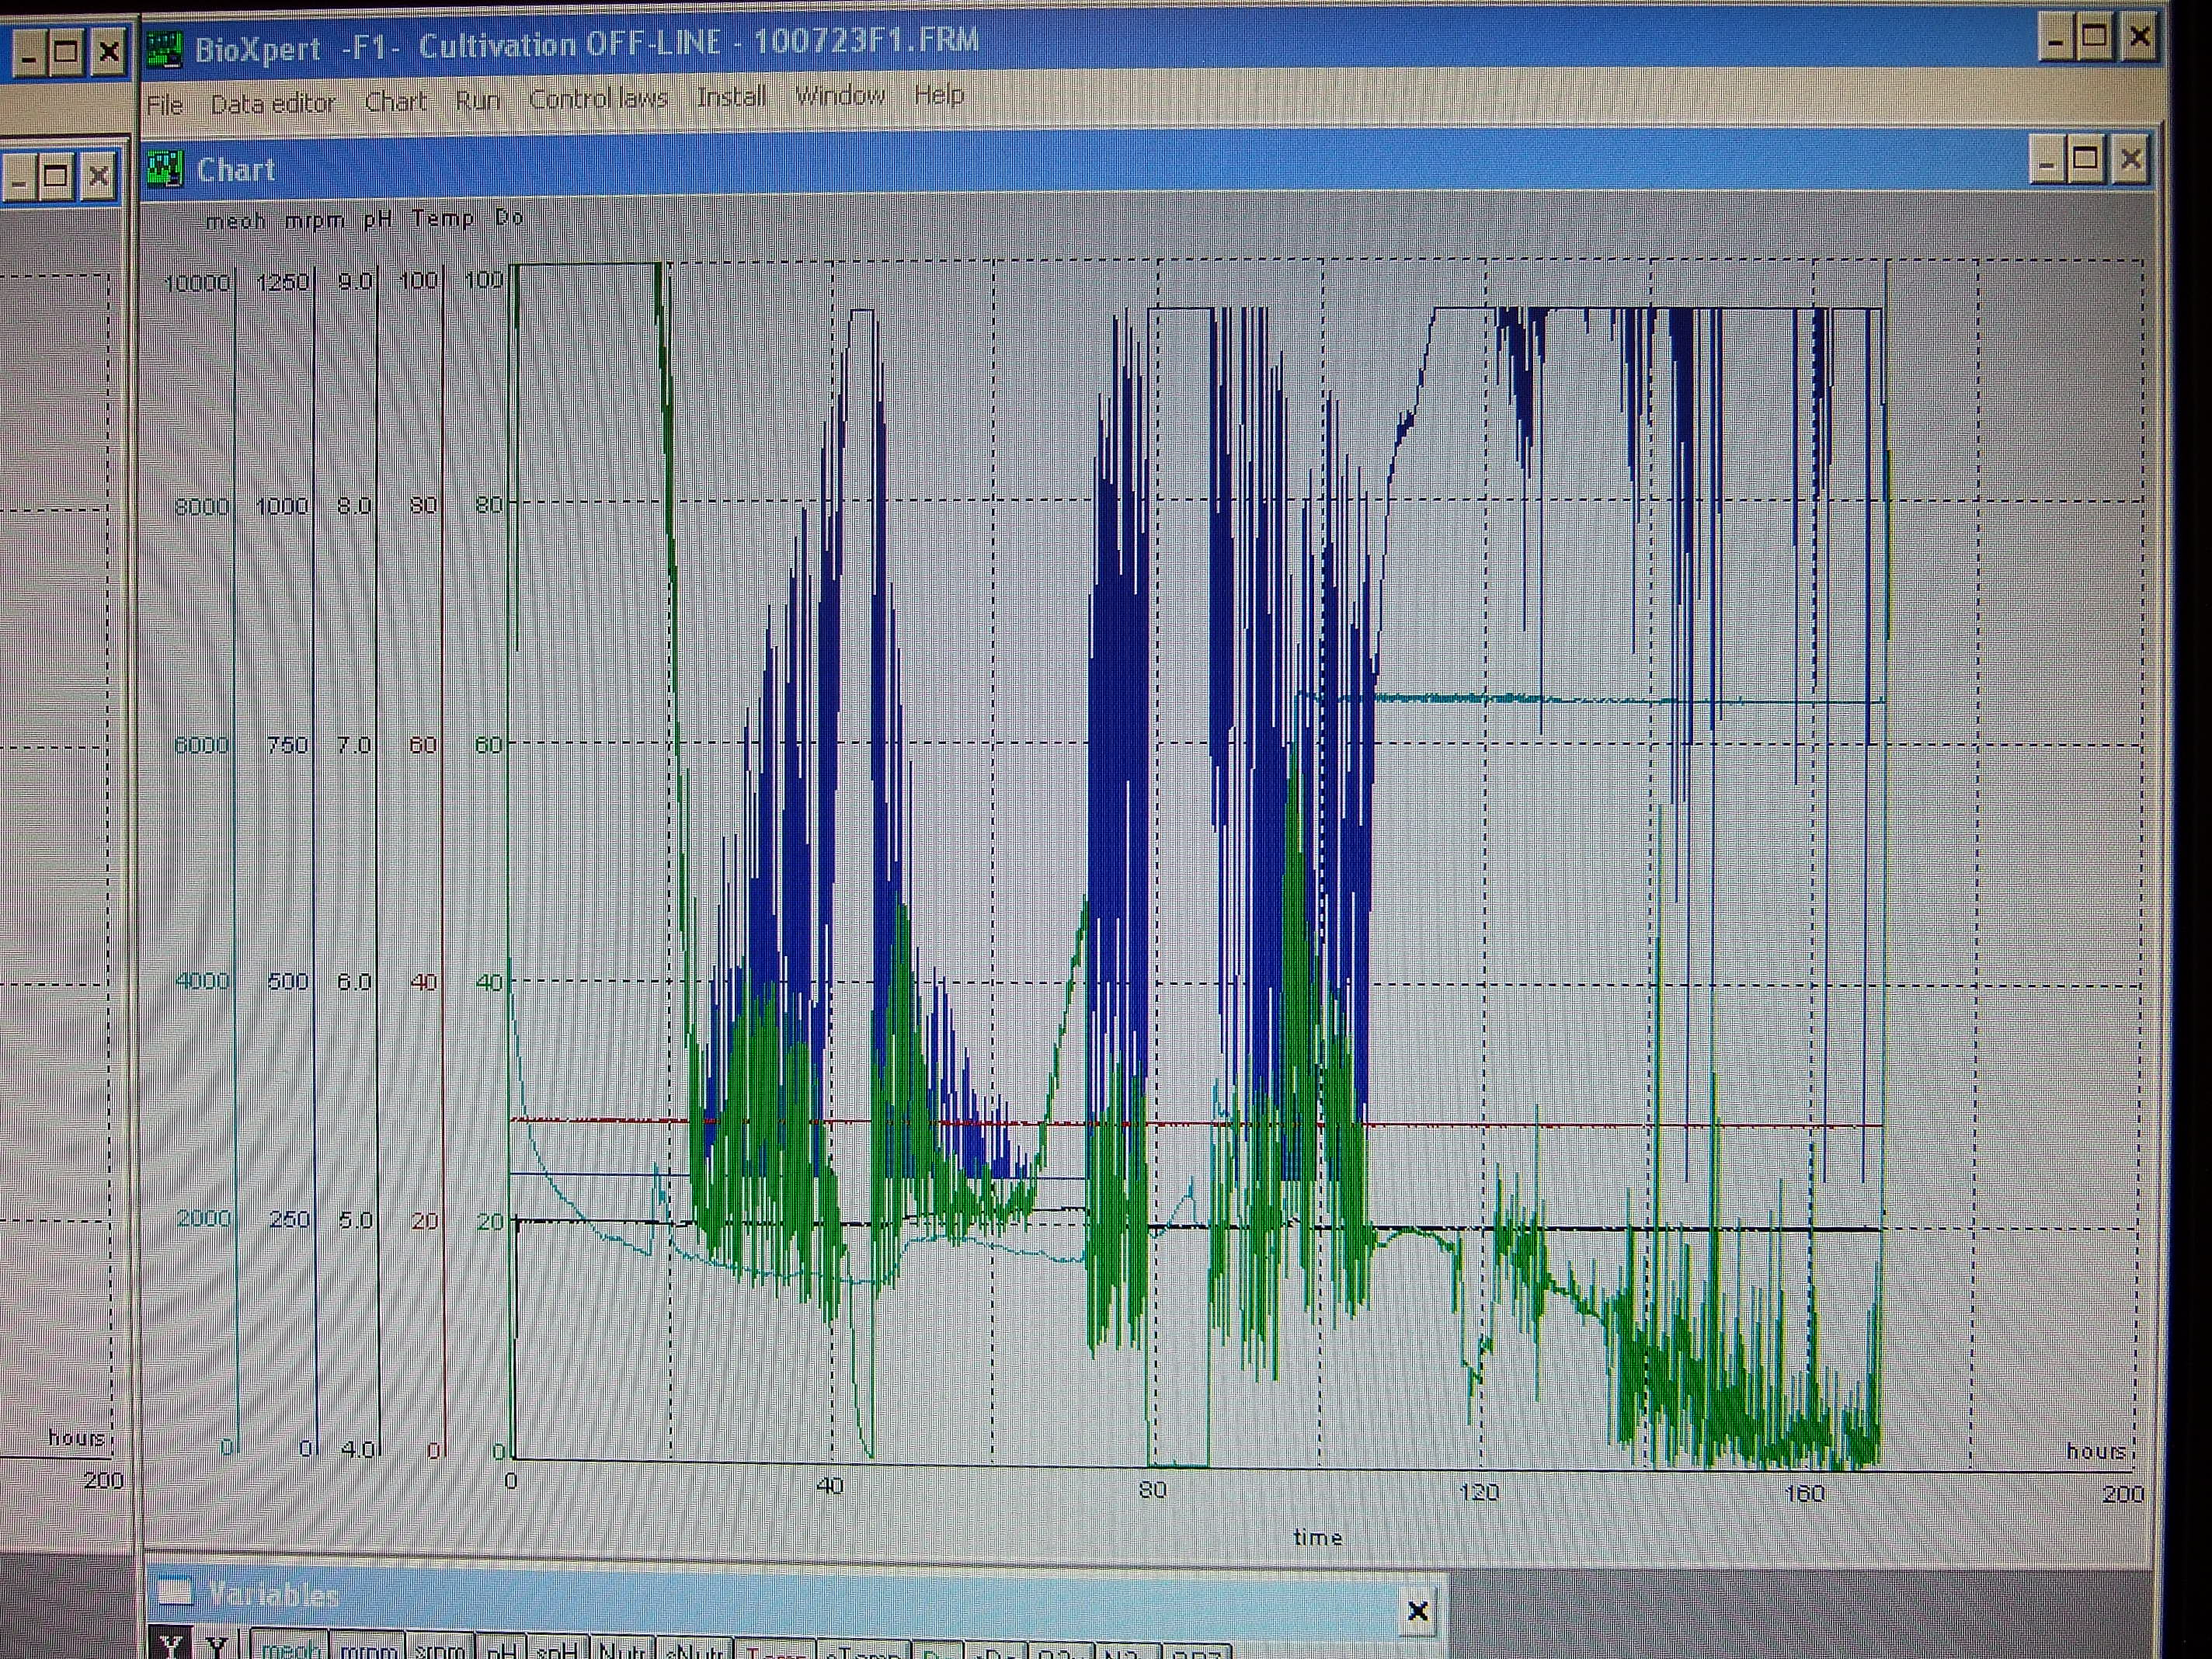Click the inverted black Y axis icon
The height and width of the screenshot is (1659, 2212).
pos(170,1646)
